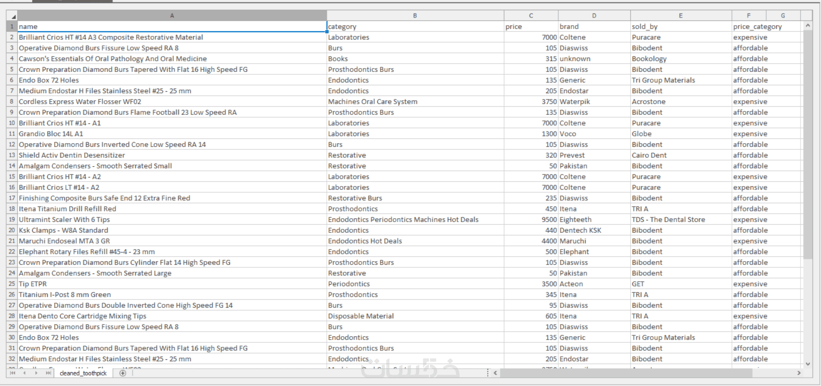
Task: Click the Select All corner triangle
Action: point(12,16)
